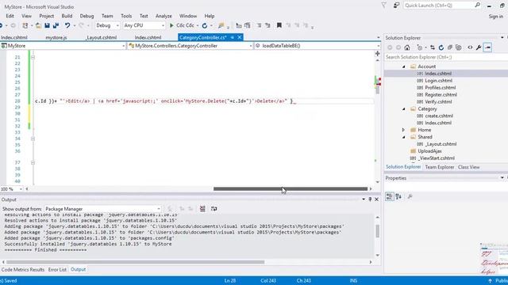Open the Project menu
Viewport: 508px width, 285px height.
tap(47, 16)
